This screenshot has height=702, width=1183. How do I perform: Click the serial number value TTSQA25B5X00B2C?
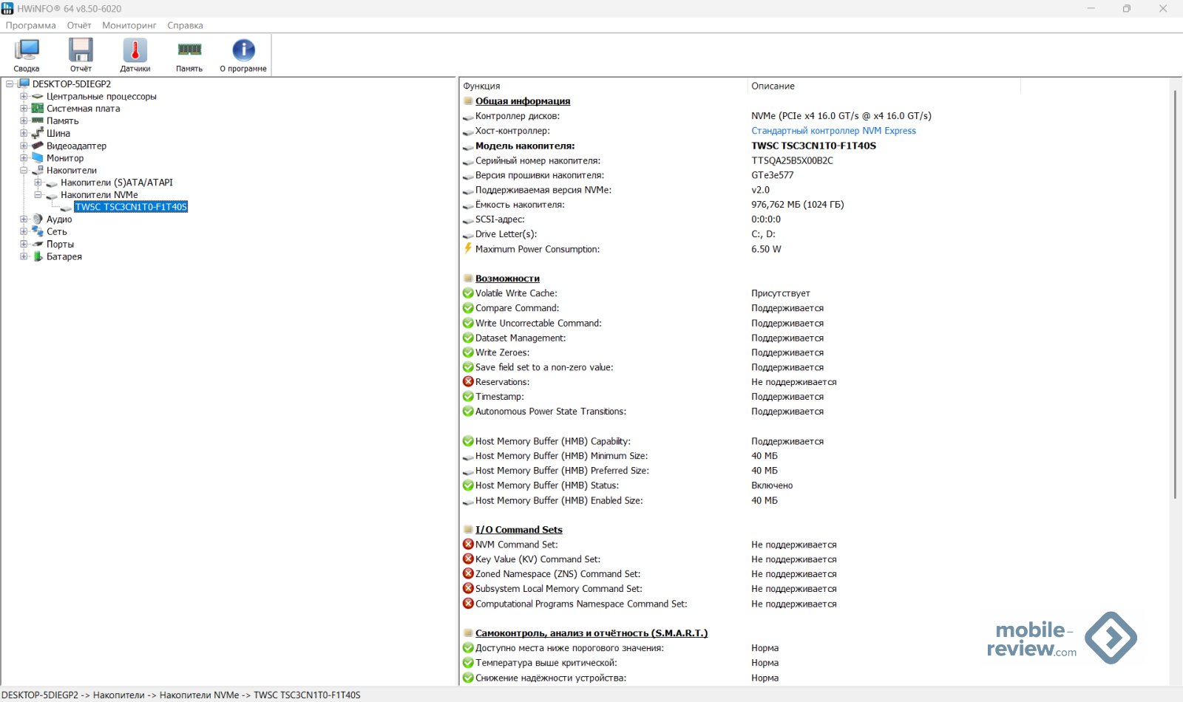(792, 160)
